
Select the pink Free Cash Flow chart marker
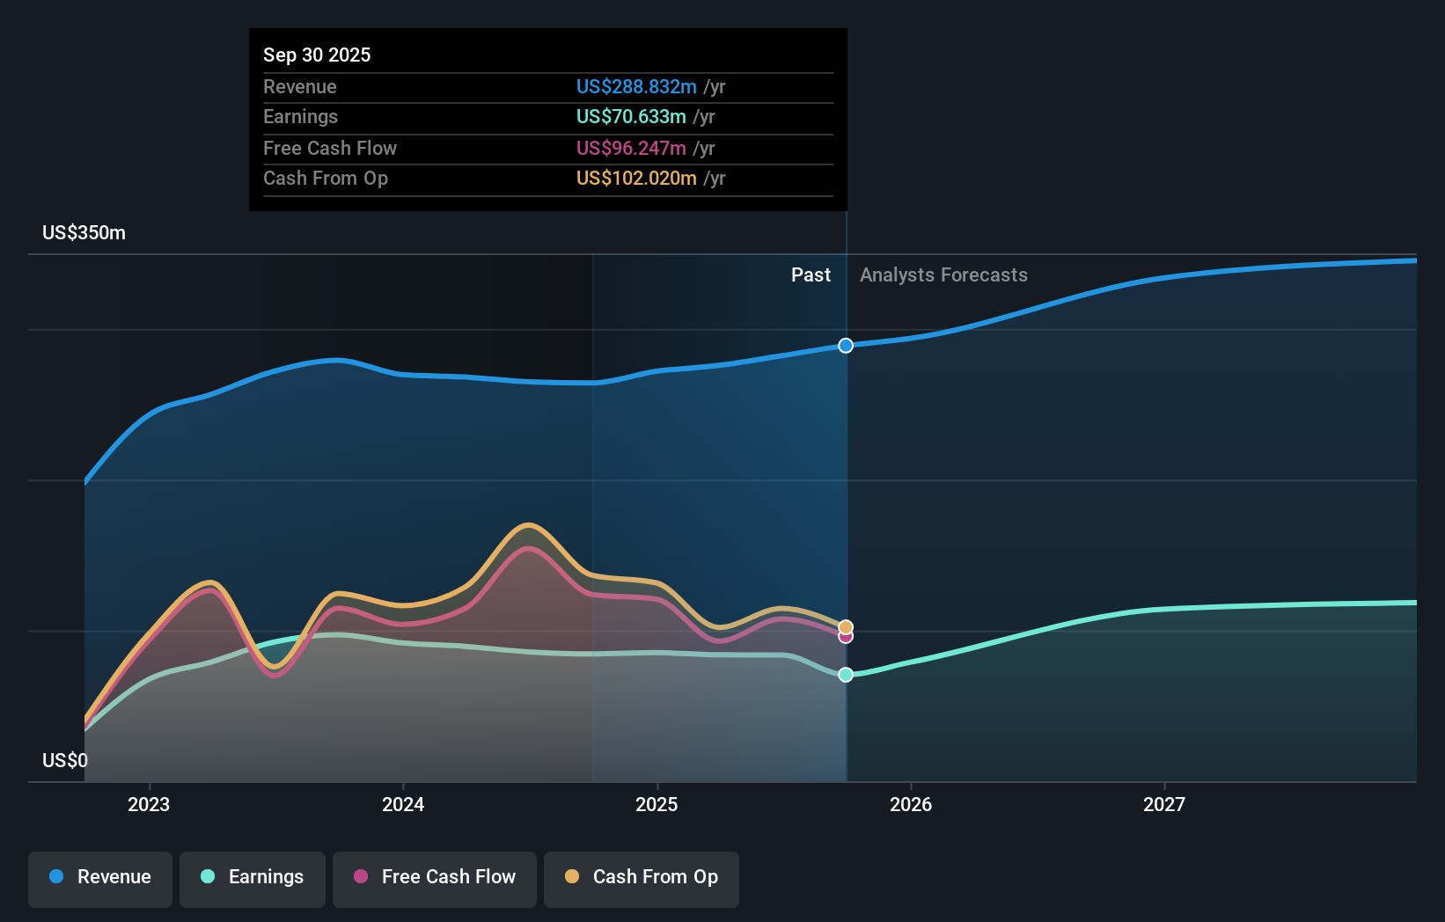point(846,636)
